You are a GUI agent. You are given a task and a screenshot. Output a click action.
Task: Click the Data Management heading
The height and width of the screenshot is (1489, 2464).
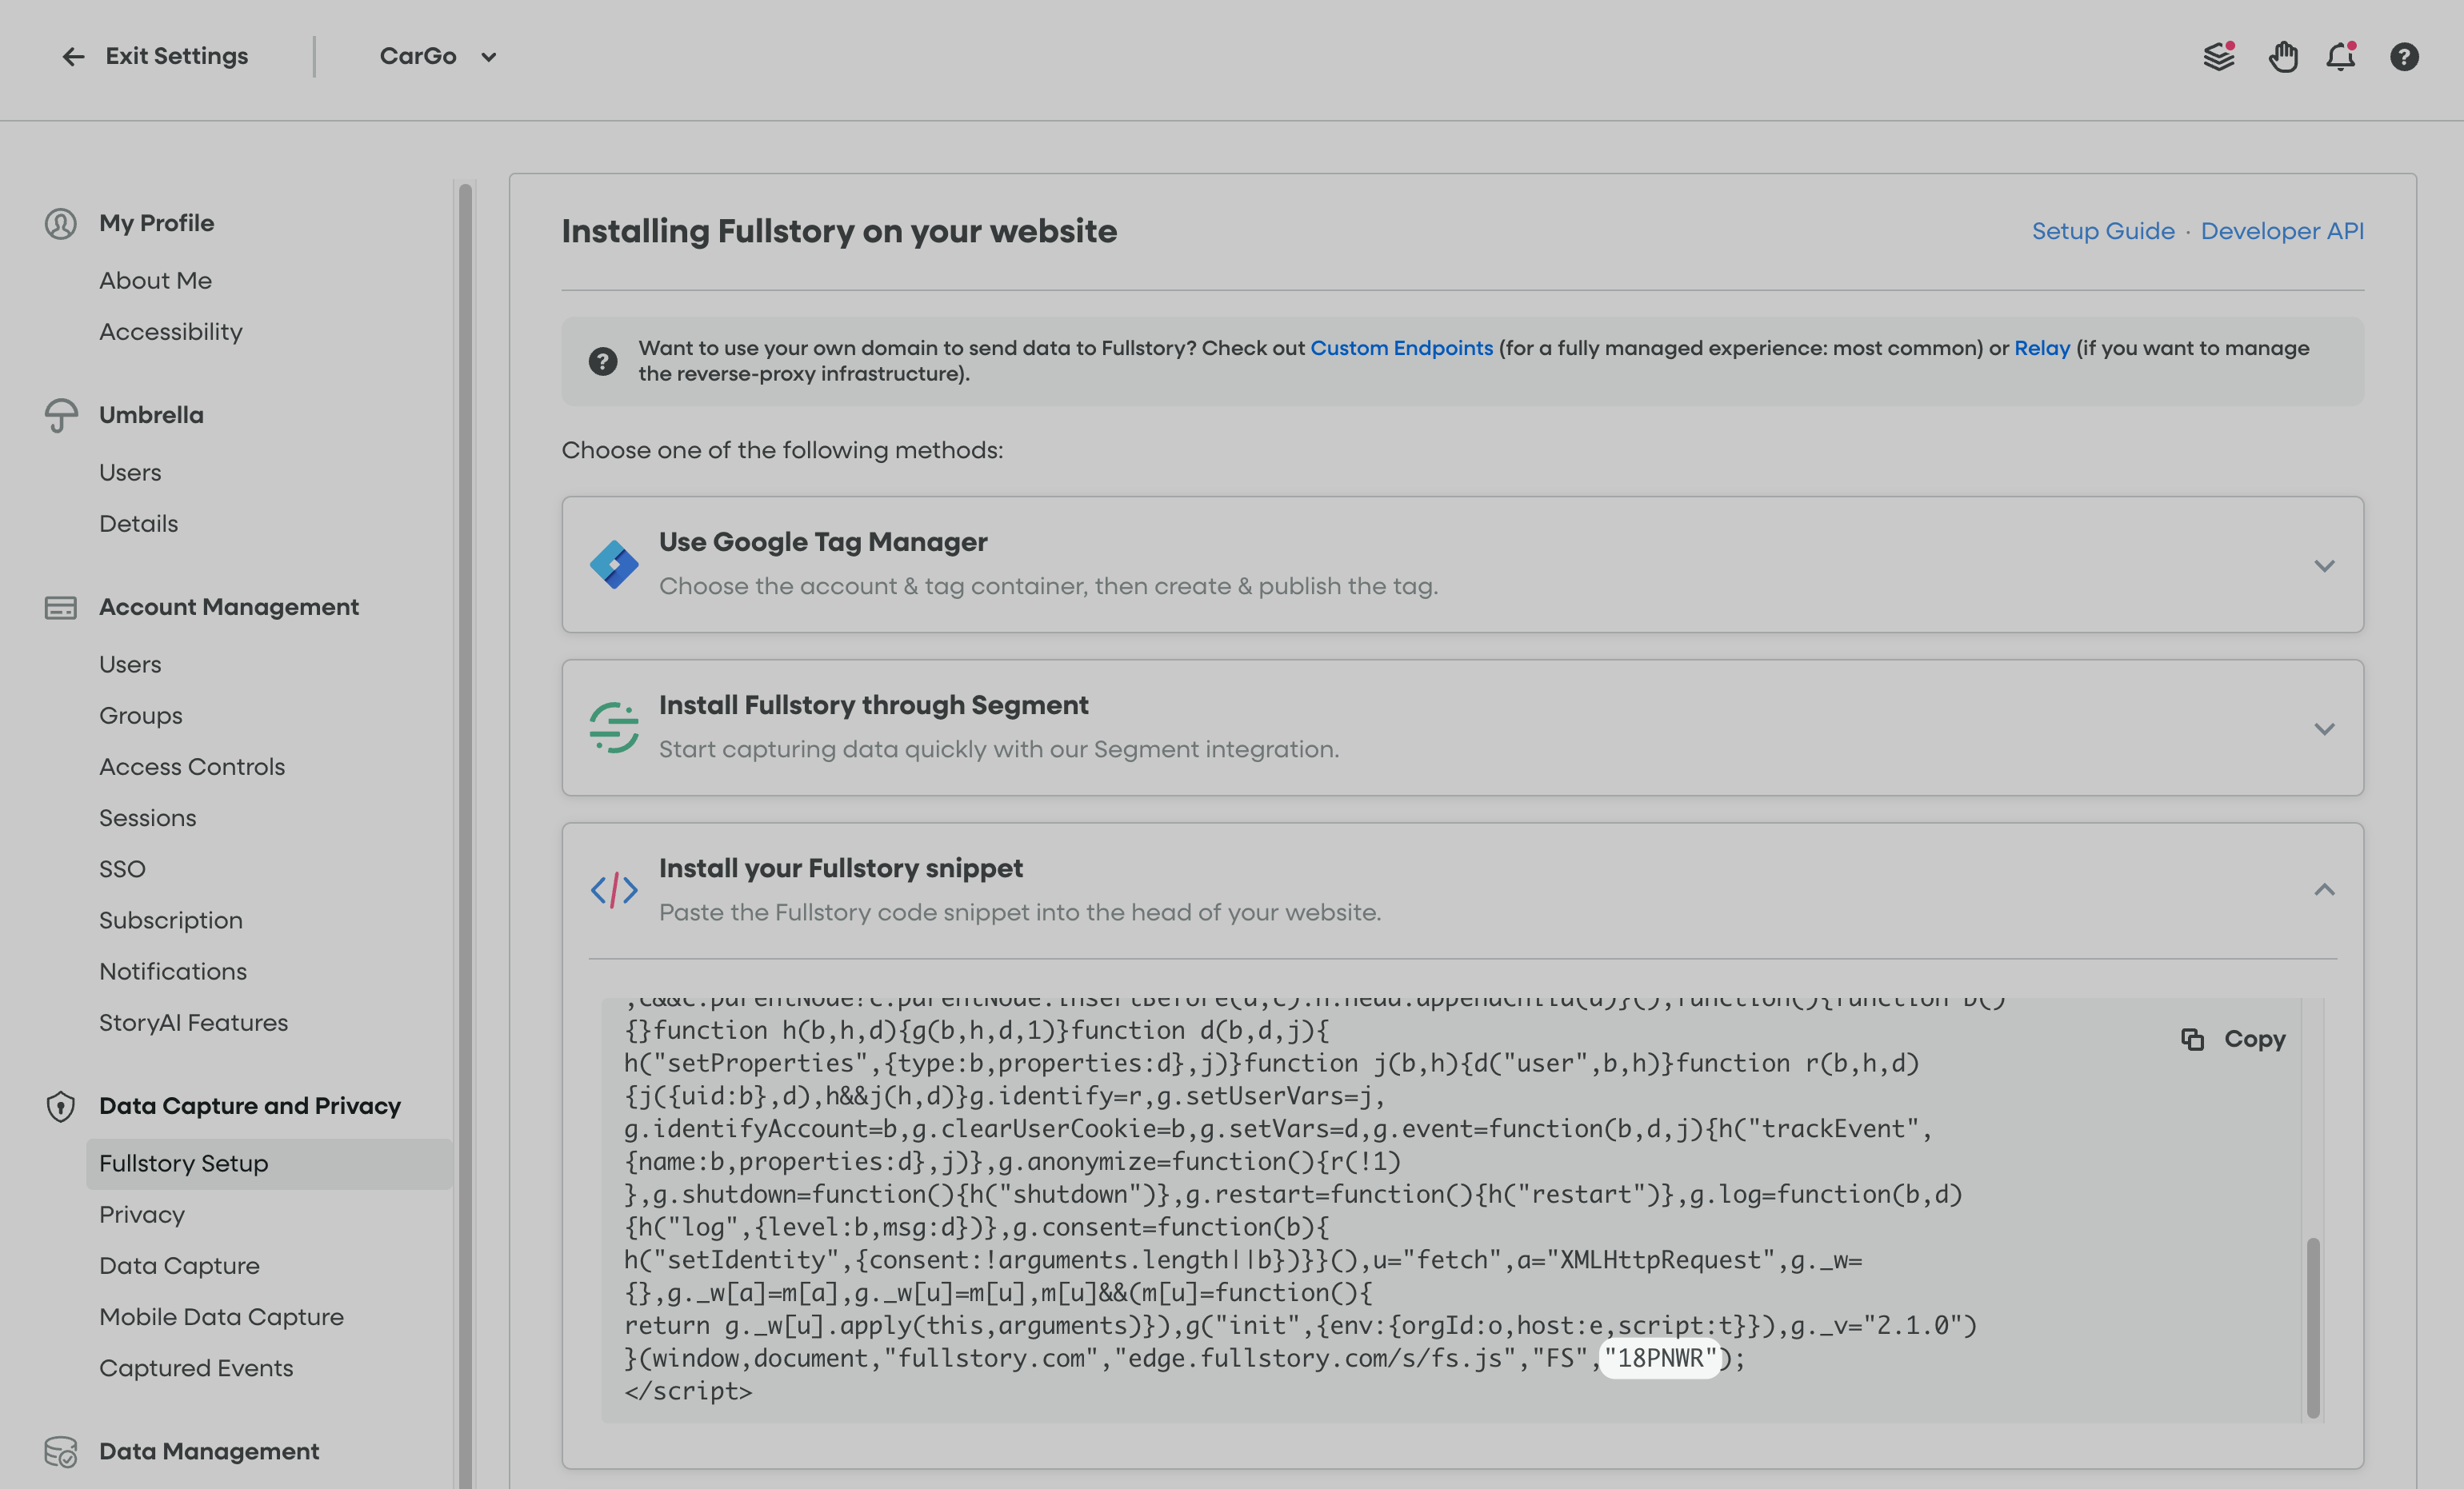(209, 1451)
